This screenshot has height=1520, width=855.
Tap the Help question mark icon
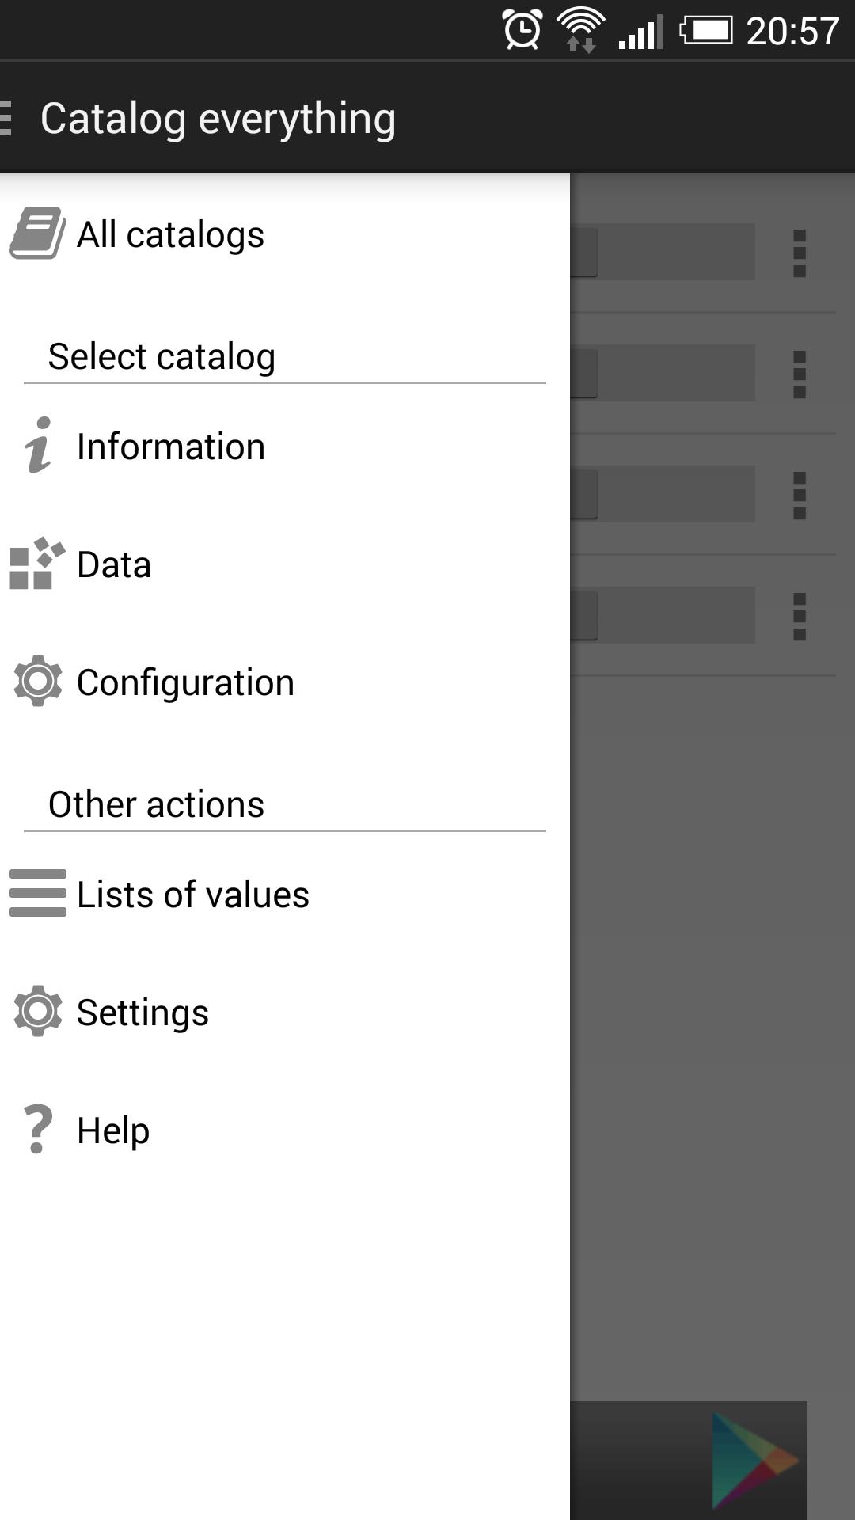[x=37, y=1130]
